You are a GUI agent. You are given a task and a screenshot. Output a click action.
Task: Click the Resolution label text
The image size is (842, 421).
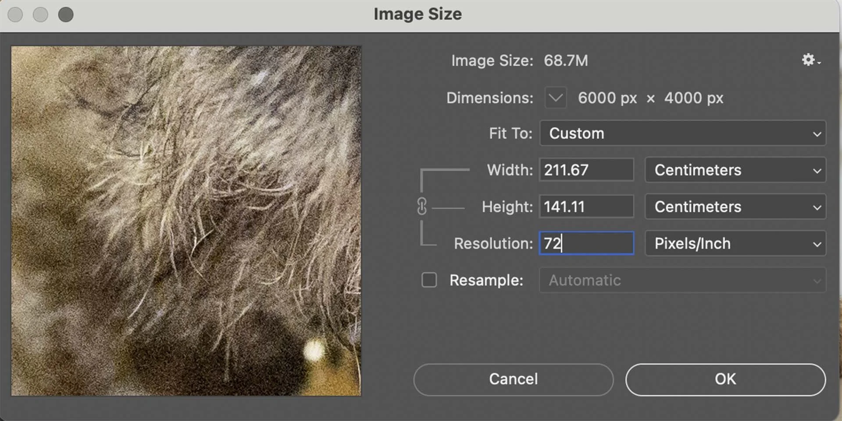[x=492, y=243]
